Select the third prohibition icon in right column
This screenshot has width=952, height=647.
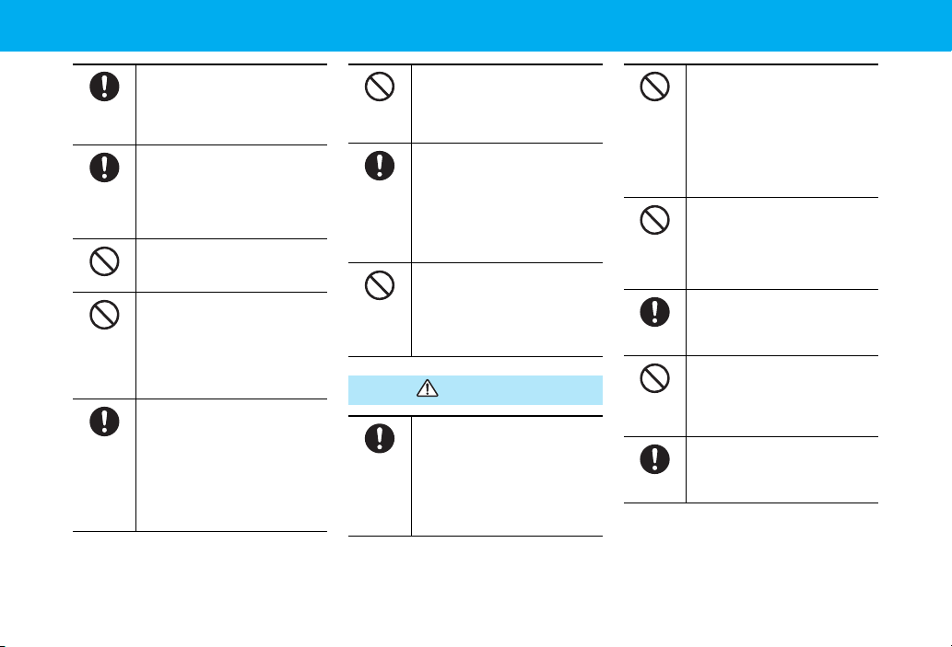(654, 377)
